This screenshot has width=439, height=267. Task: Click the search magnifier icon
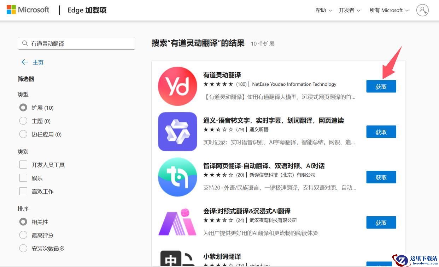point(25,43)
